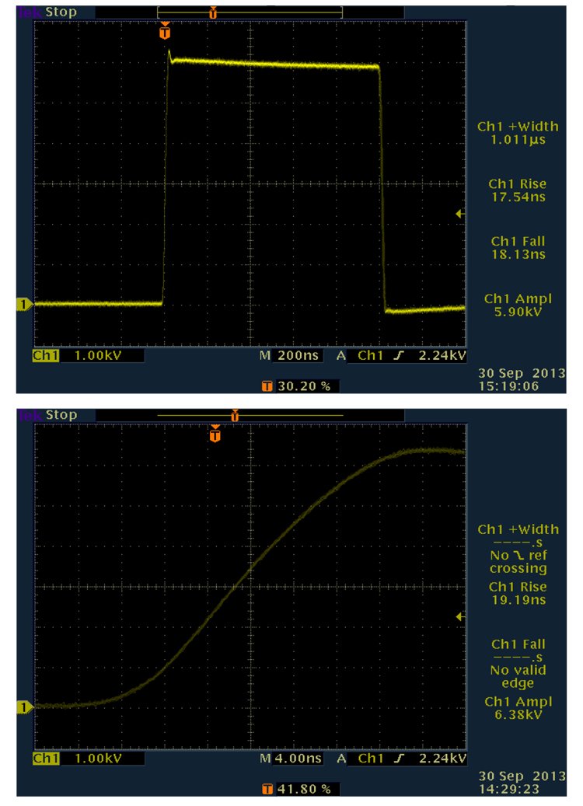Image resolution: width=583 pixels, height=806 pixels.
Task: Click the orange trigger position marker on bottom waveform
Action: 215,434
